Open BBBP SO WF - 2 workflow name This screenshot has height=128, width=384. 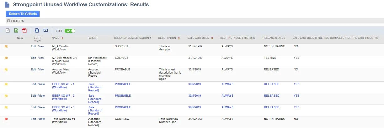(63, 97)
